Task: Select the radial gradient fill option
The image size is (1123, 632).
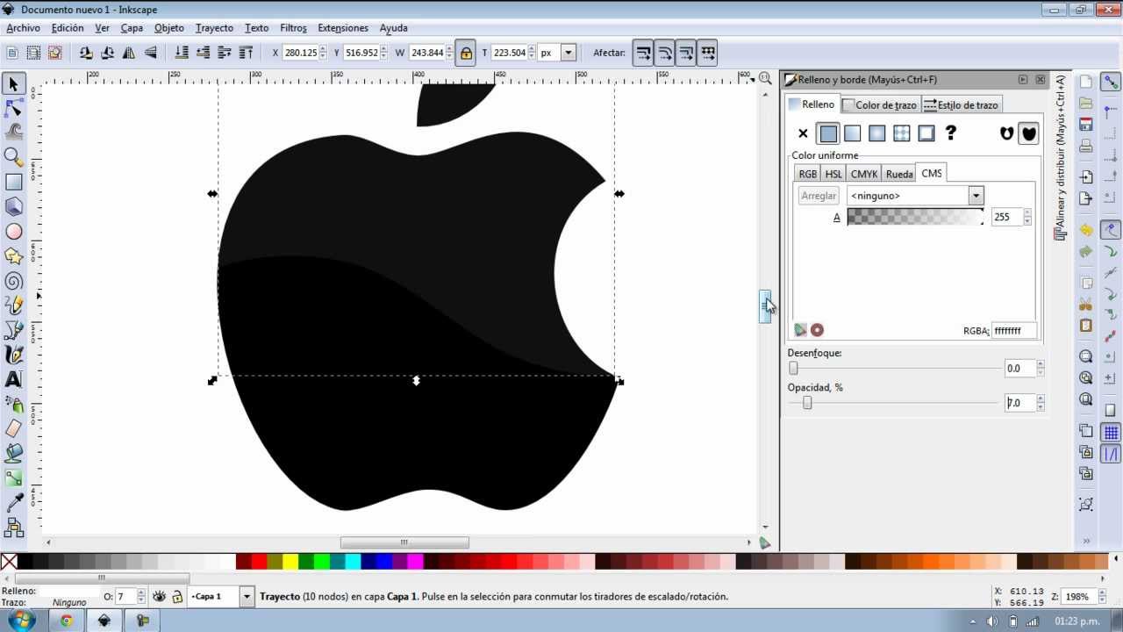Action: tap(876, 133)
